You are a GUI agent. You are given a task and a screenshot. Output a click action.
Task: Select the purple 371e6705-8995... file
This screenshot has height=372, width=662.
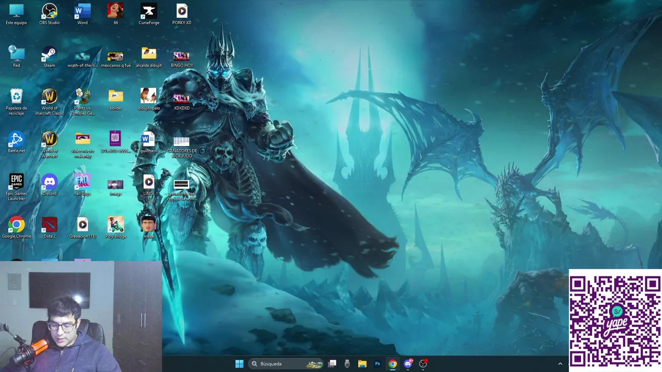(115, 143)
